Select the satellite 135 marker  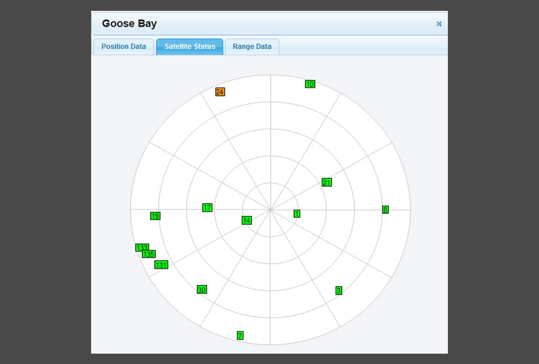(x=150, y=254)
